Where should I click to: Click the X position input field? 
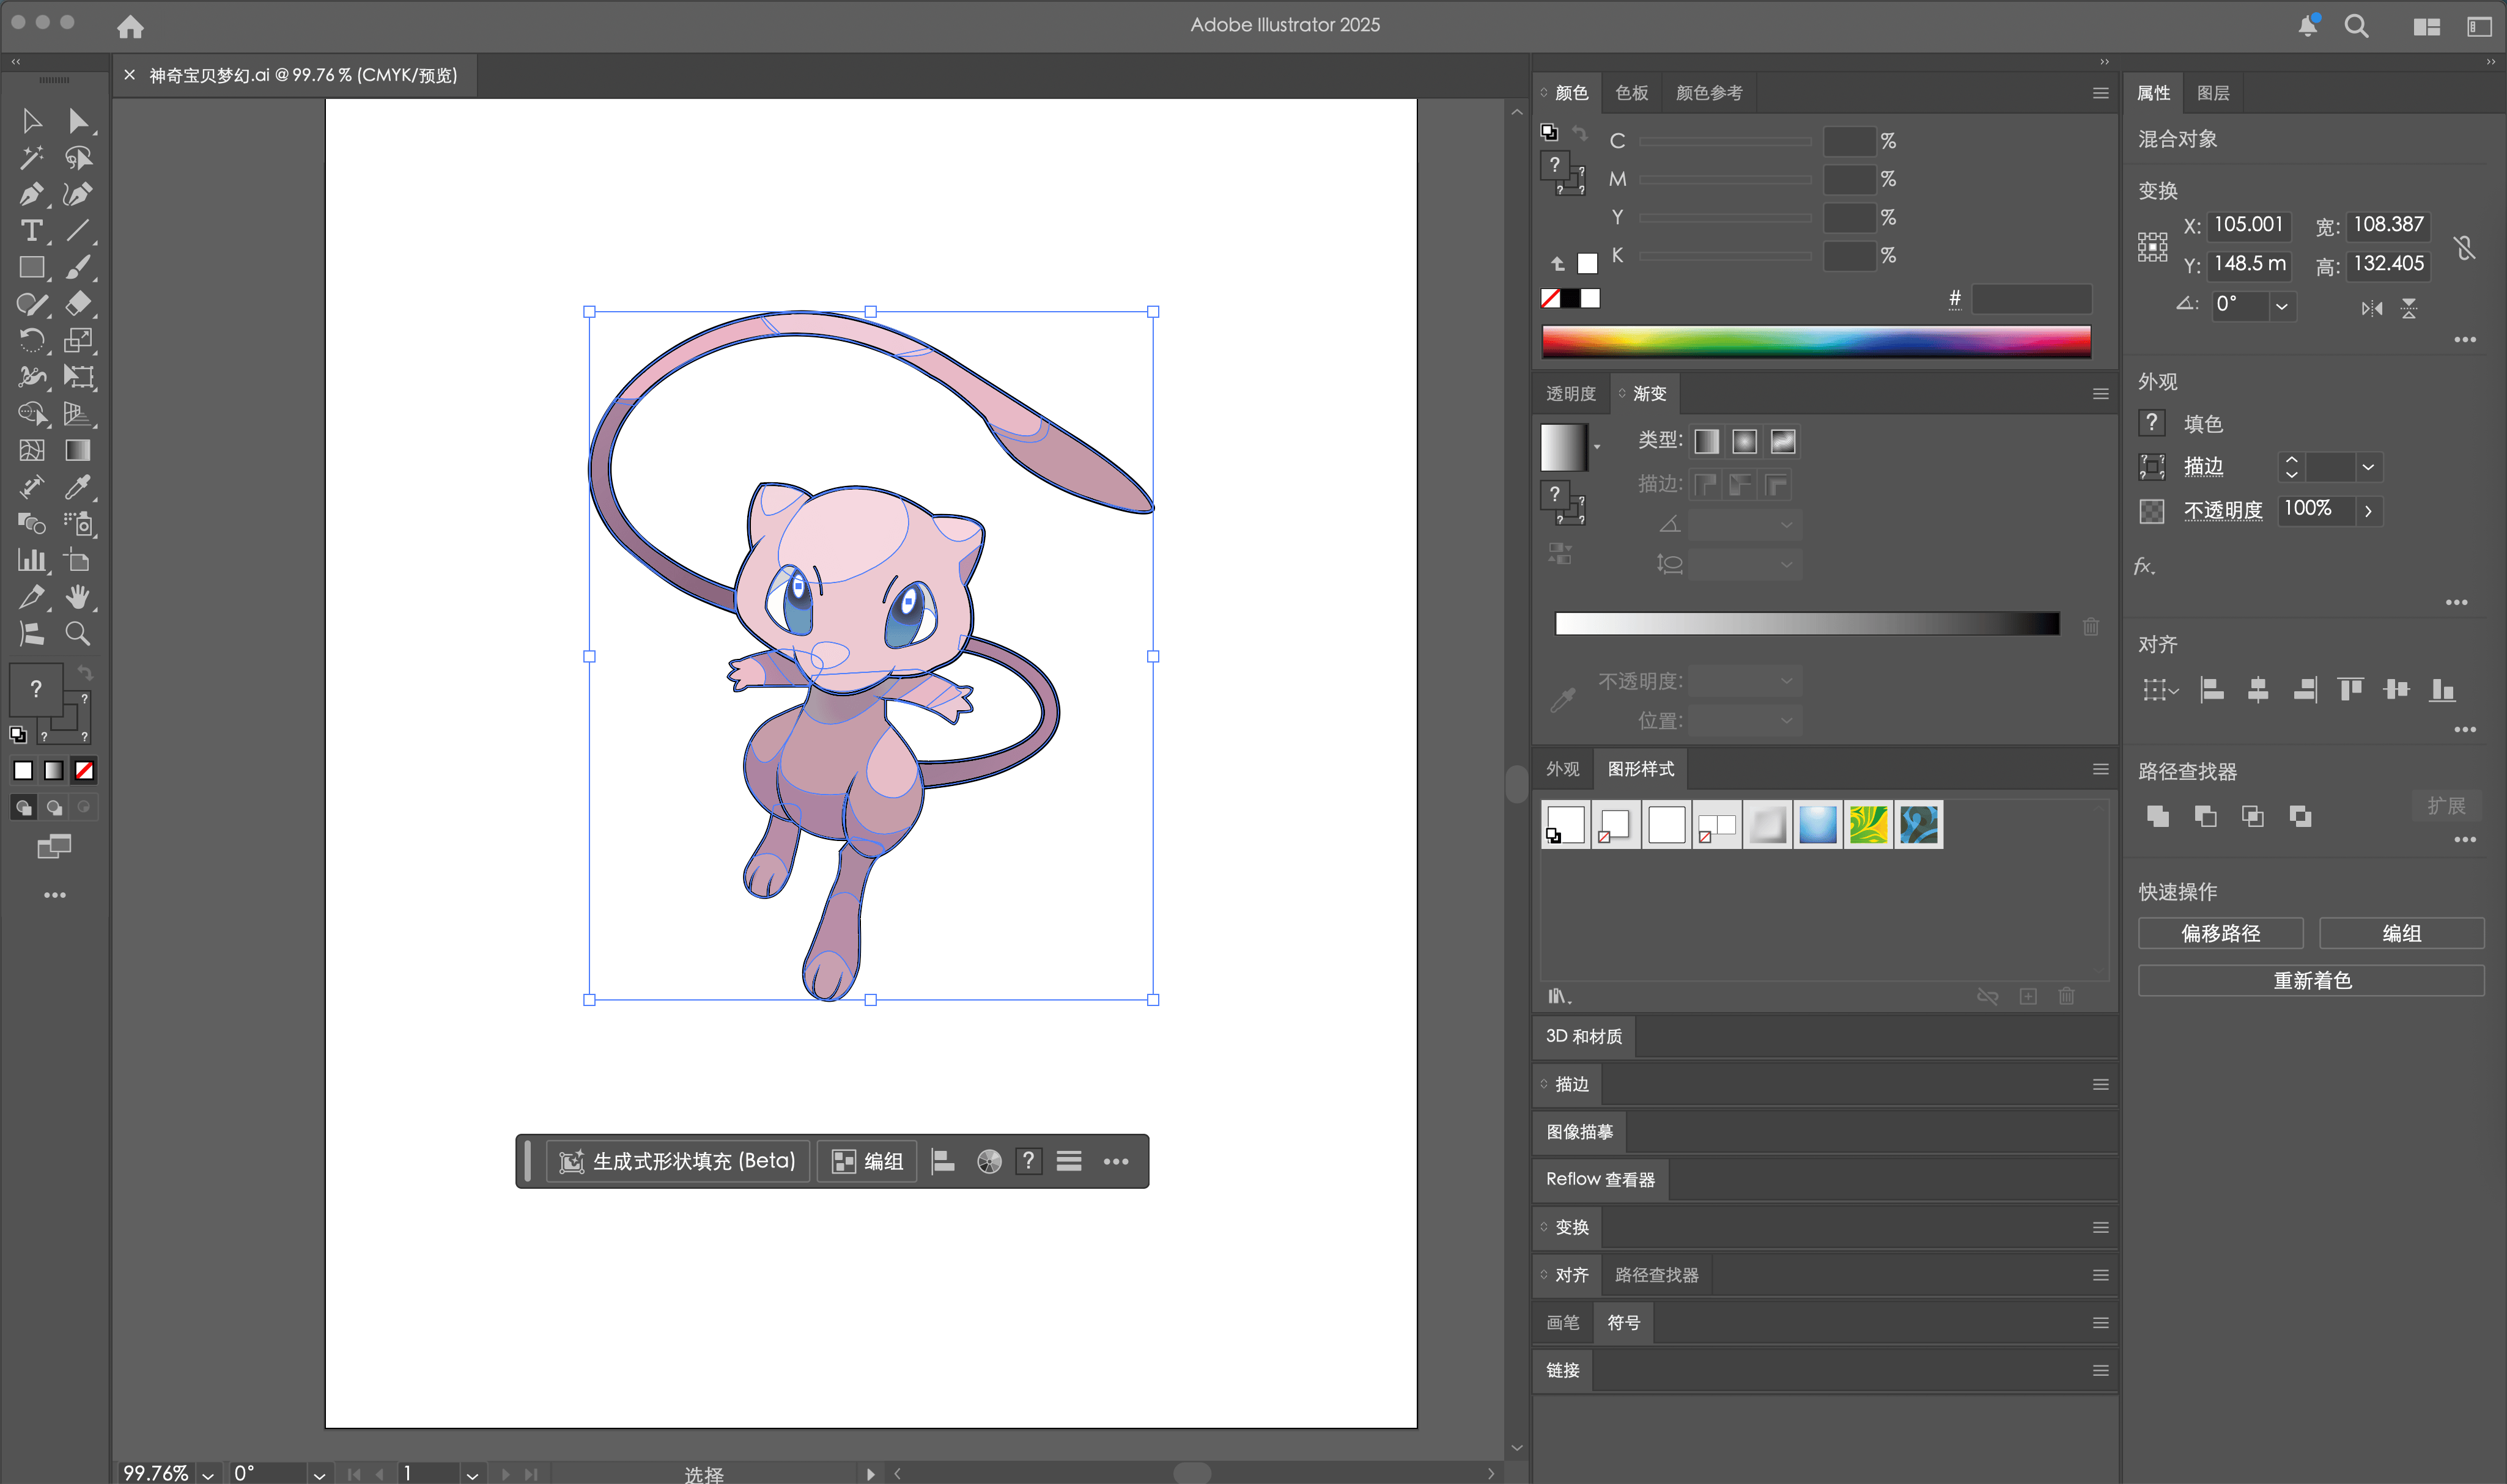[x=2248, y=225]
